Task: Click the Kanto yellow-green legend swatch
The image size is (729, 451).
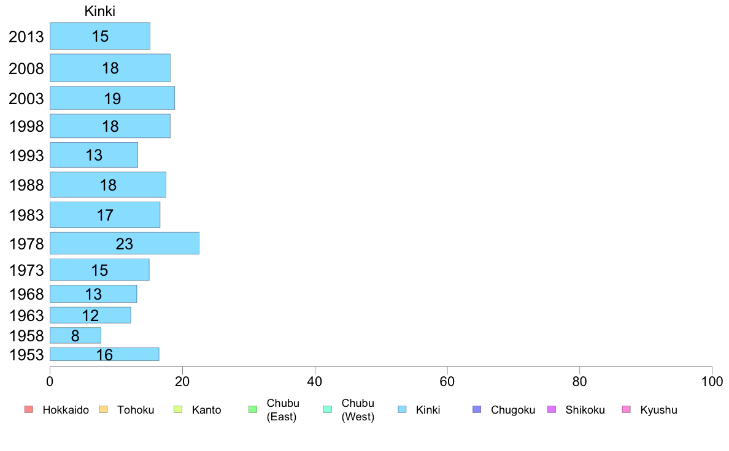Action: tap(178, 409)
